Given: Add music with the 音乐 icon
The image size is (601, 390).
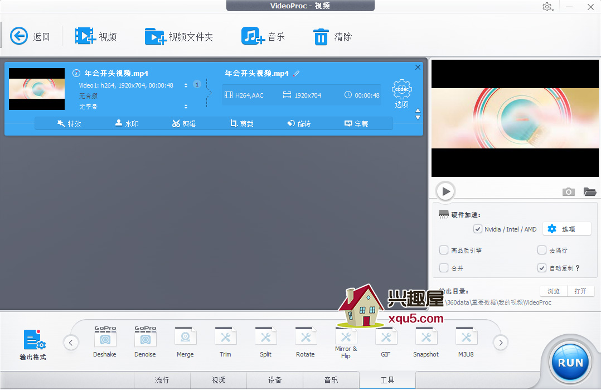Looking at the screenshot, I should [253, 36].
